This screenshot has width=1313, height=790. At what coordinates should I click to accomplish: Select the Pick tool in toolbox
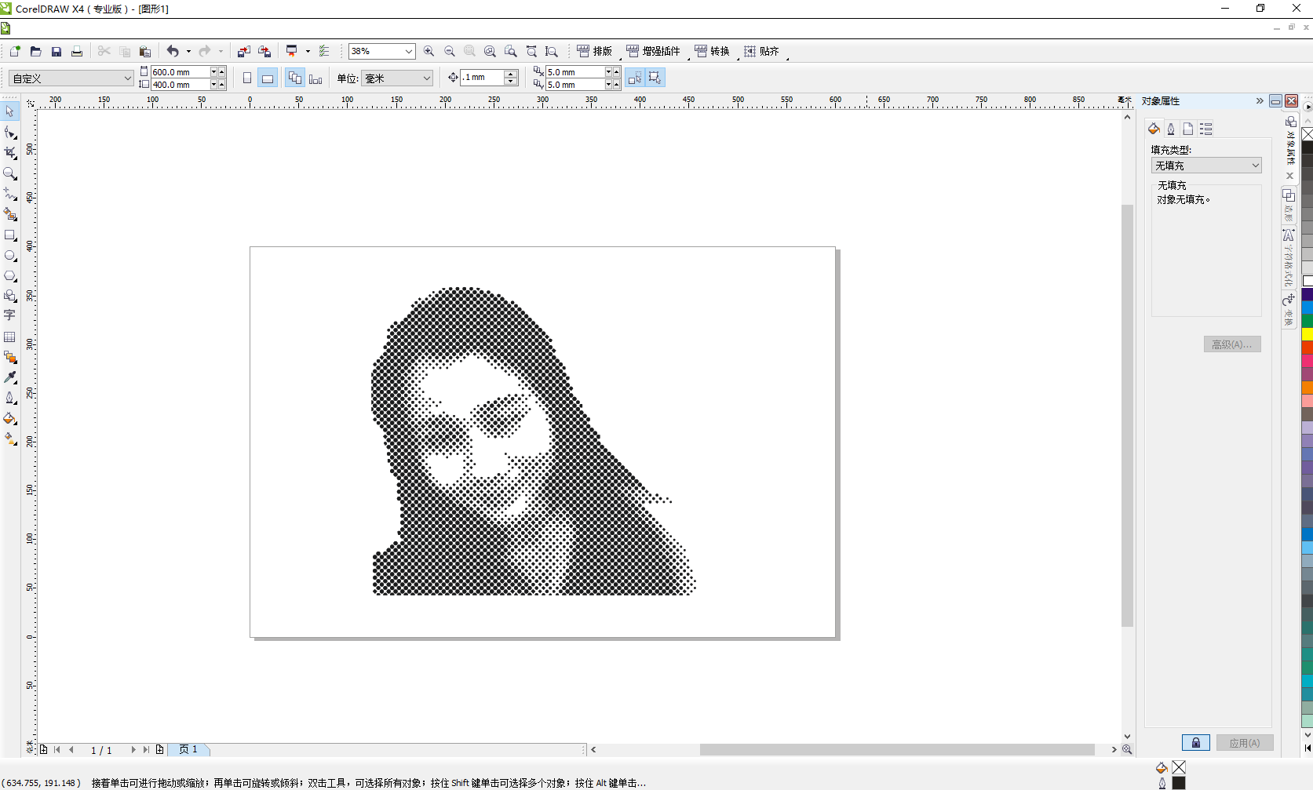click(x=9, y=111)
